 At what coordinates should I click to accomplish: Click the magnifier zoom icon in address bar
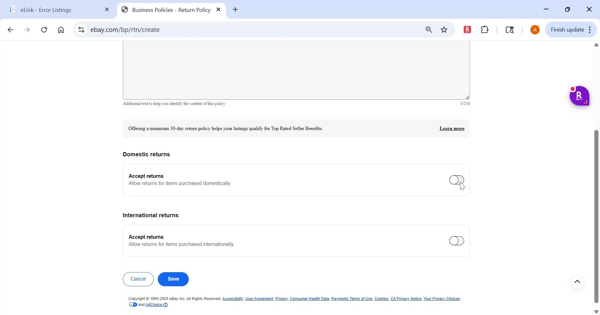(x=429, y=29)
